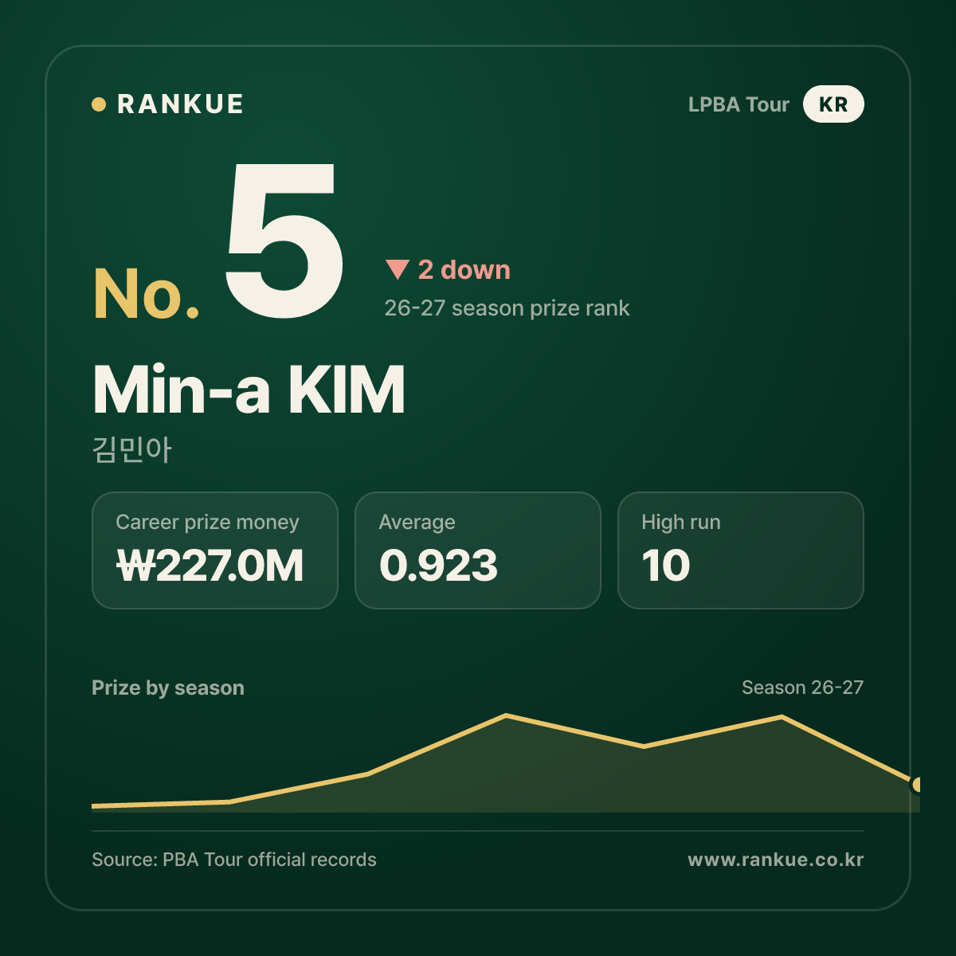Image resolution: width=956 pixels, height=956 pixels.
Task: Click '26-27 season prize rank' caption
Action: [507, 308]
